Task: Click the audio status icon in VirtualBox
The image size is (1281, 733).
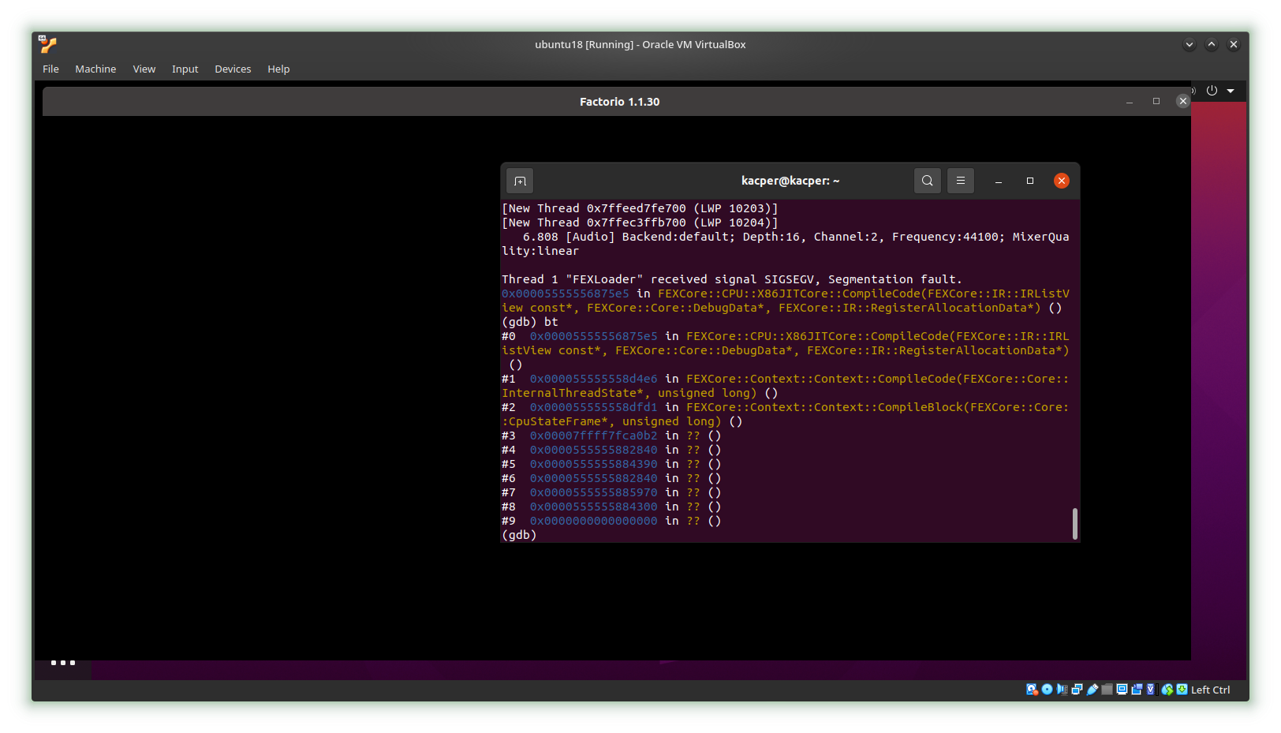Action: (x=1063, y=690)
